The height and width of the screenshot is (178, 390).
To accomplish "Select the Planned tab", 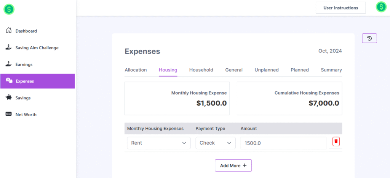I will pyautogui.click(x=300, y=70).
